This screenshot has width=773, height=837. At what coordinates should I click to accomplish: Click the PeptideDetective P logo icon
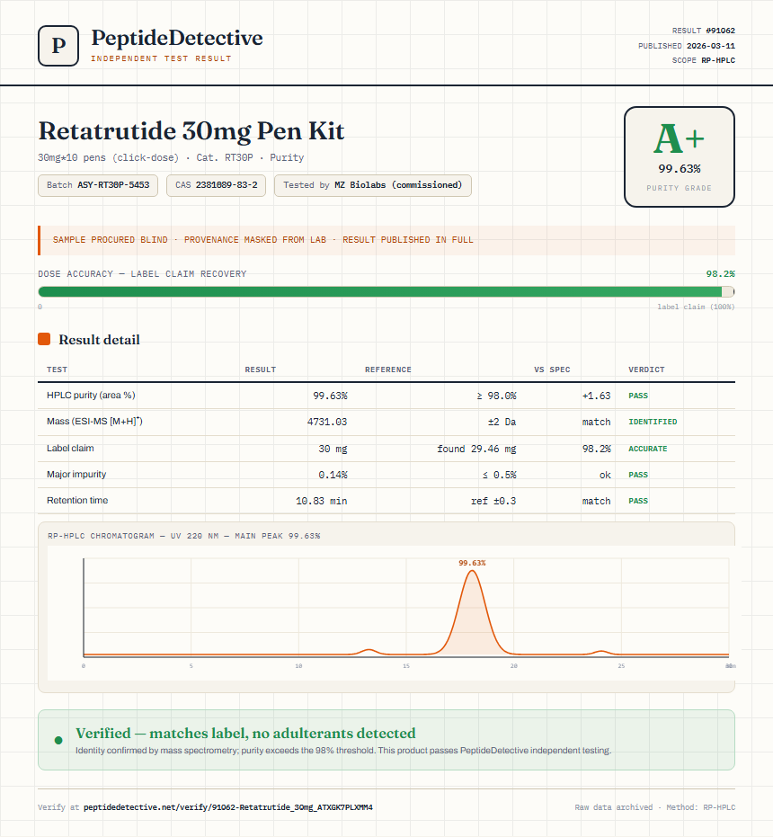[x=58, y=46]
